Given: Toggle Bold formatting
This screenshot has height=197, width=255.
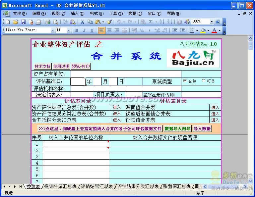Looking at the screenshot, I should pyautogui.click(x=77, y=30).
